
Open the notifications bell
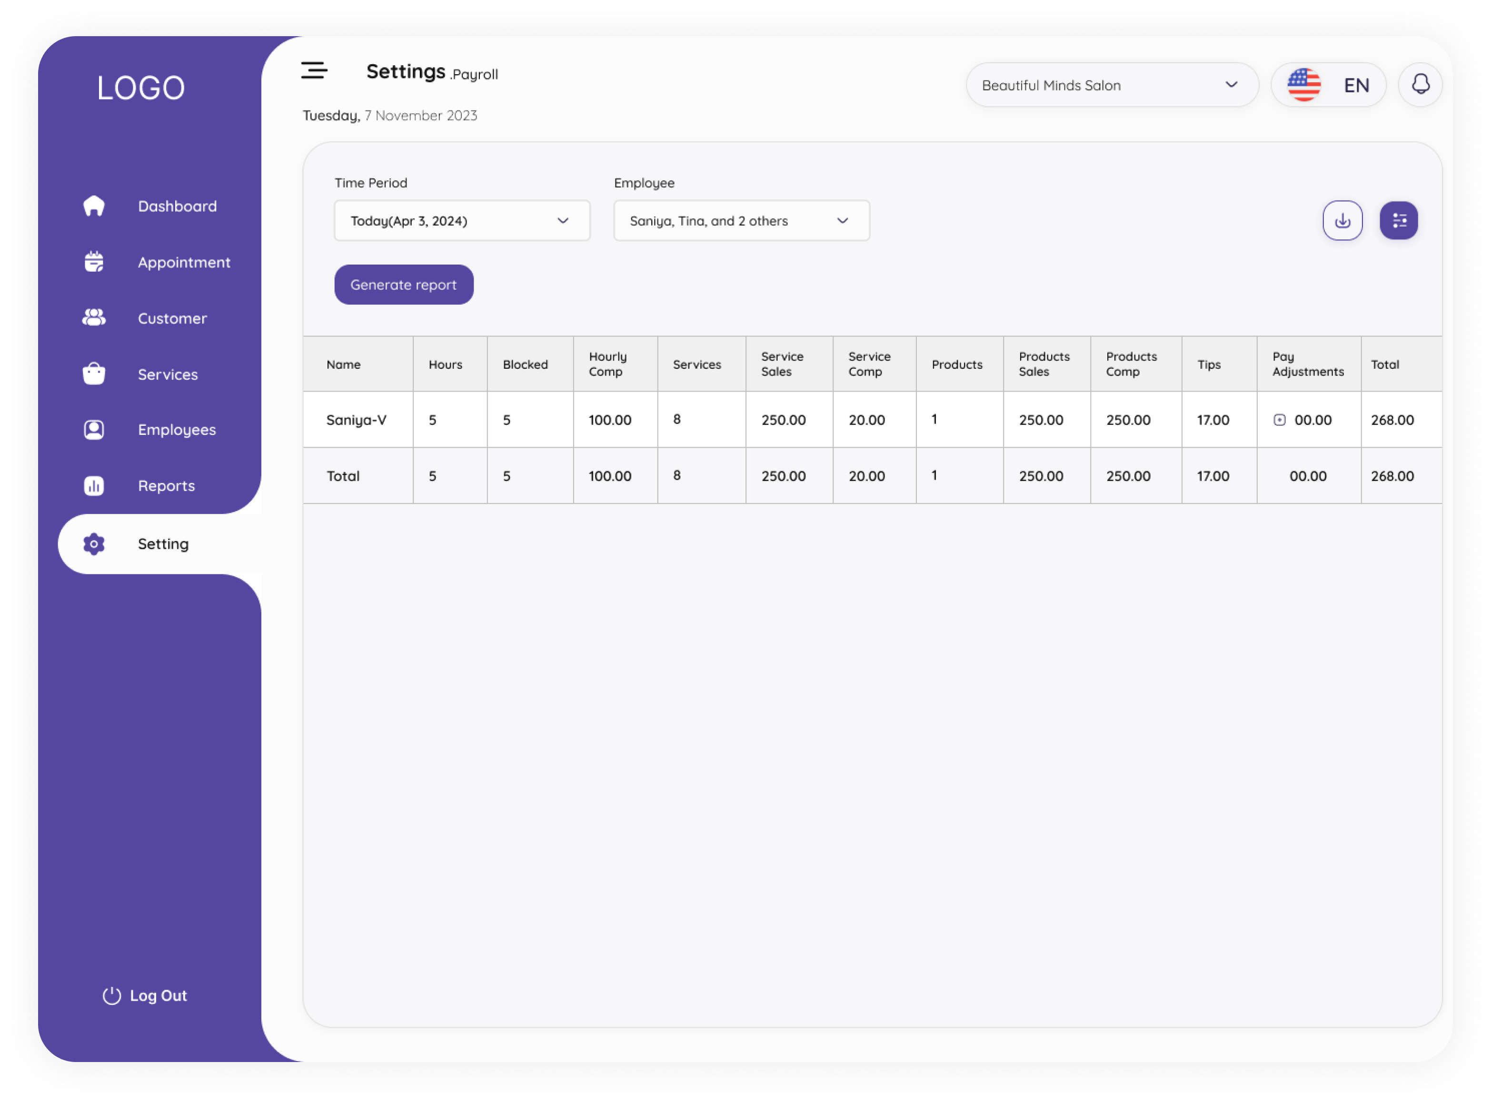1420,85
